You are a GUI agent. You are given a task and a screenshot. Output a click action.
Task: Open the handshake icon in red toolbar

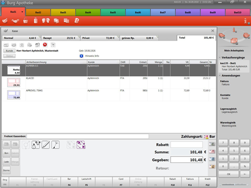click(x=15, y=21)
